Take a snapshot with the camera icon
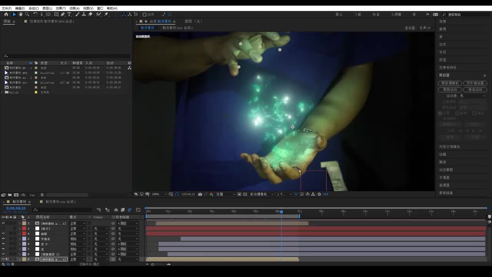Screen dimensions: 492x277 point(200,194)
